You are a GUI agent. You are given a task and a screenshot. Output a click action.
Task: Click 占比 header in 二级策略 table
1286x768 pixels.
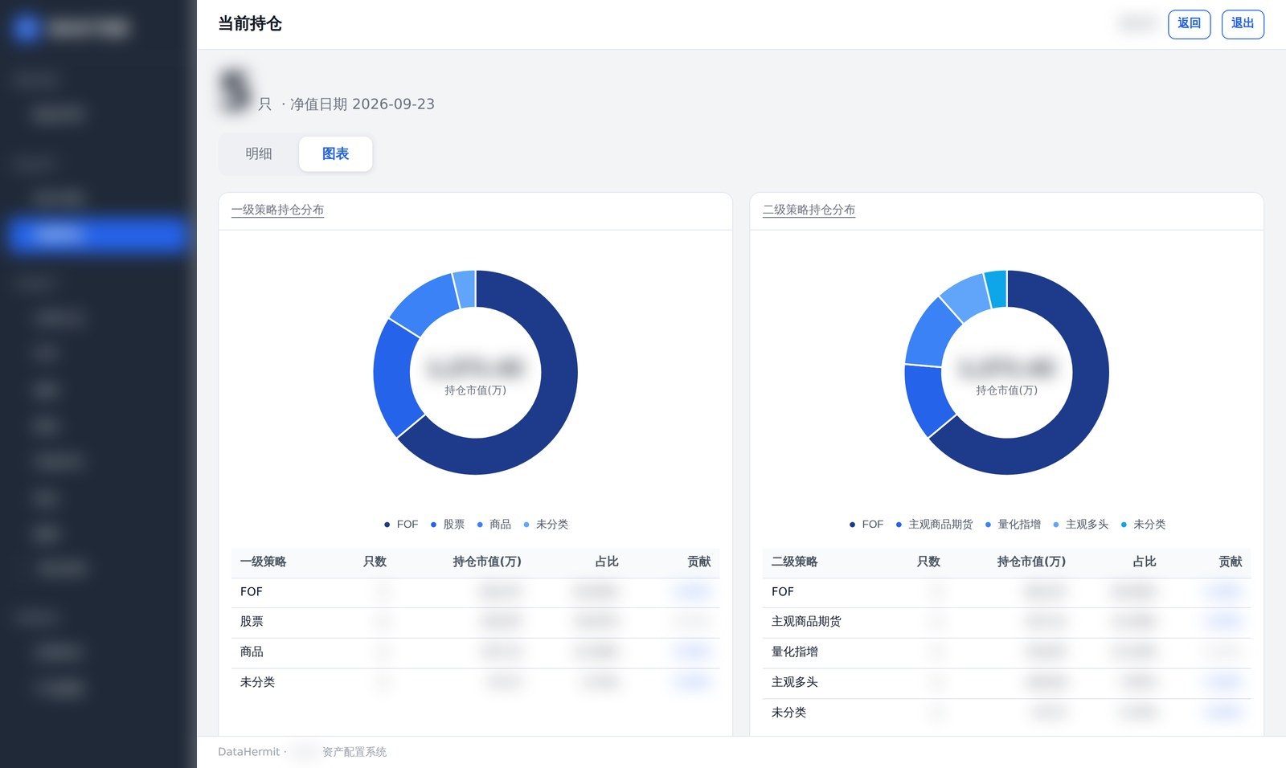coord(1145,562)
